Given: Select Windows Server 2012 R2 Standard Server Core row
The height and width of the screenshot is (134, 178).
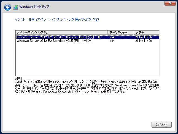Looking at the screenshot, I should tap(87, 37).
